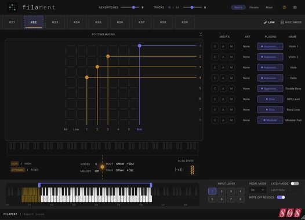The image size is (305, 220).
Task: Select DYNAMIC voice mode
Action: pyautogui.click(x=18, y=170)
